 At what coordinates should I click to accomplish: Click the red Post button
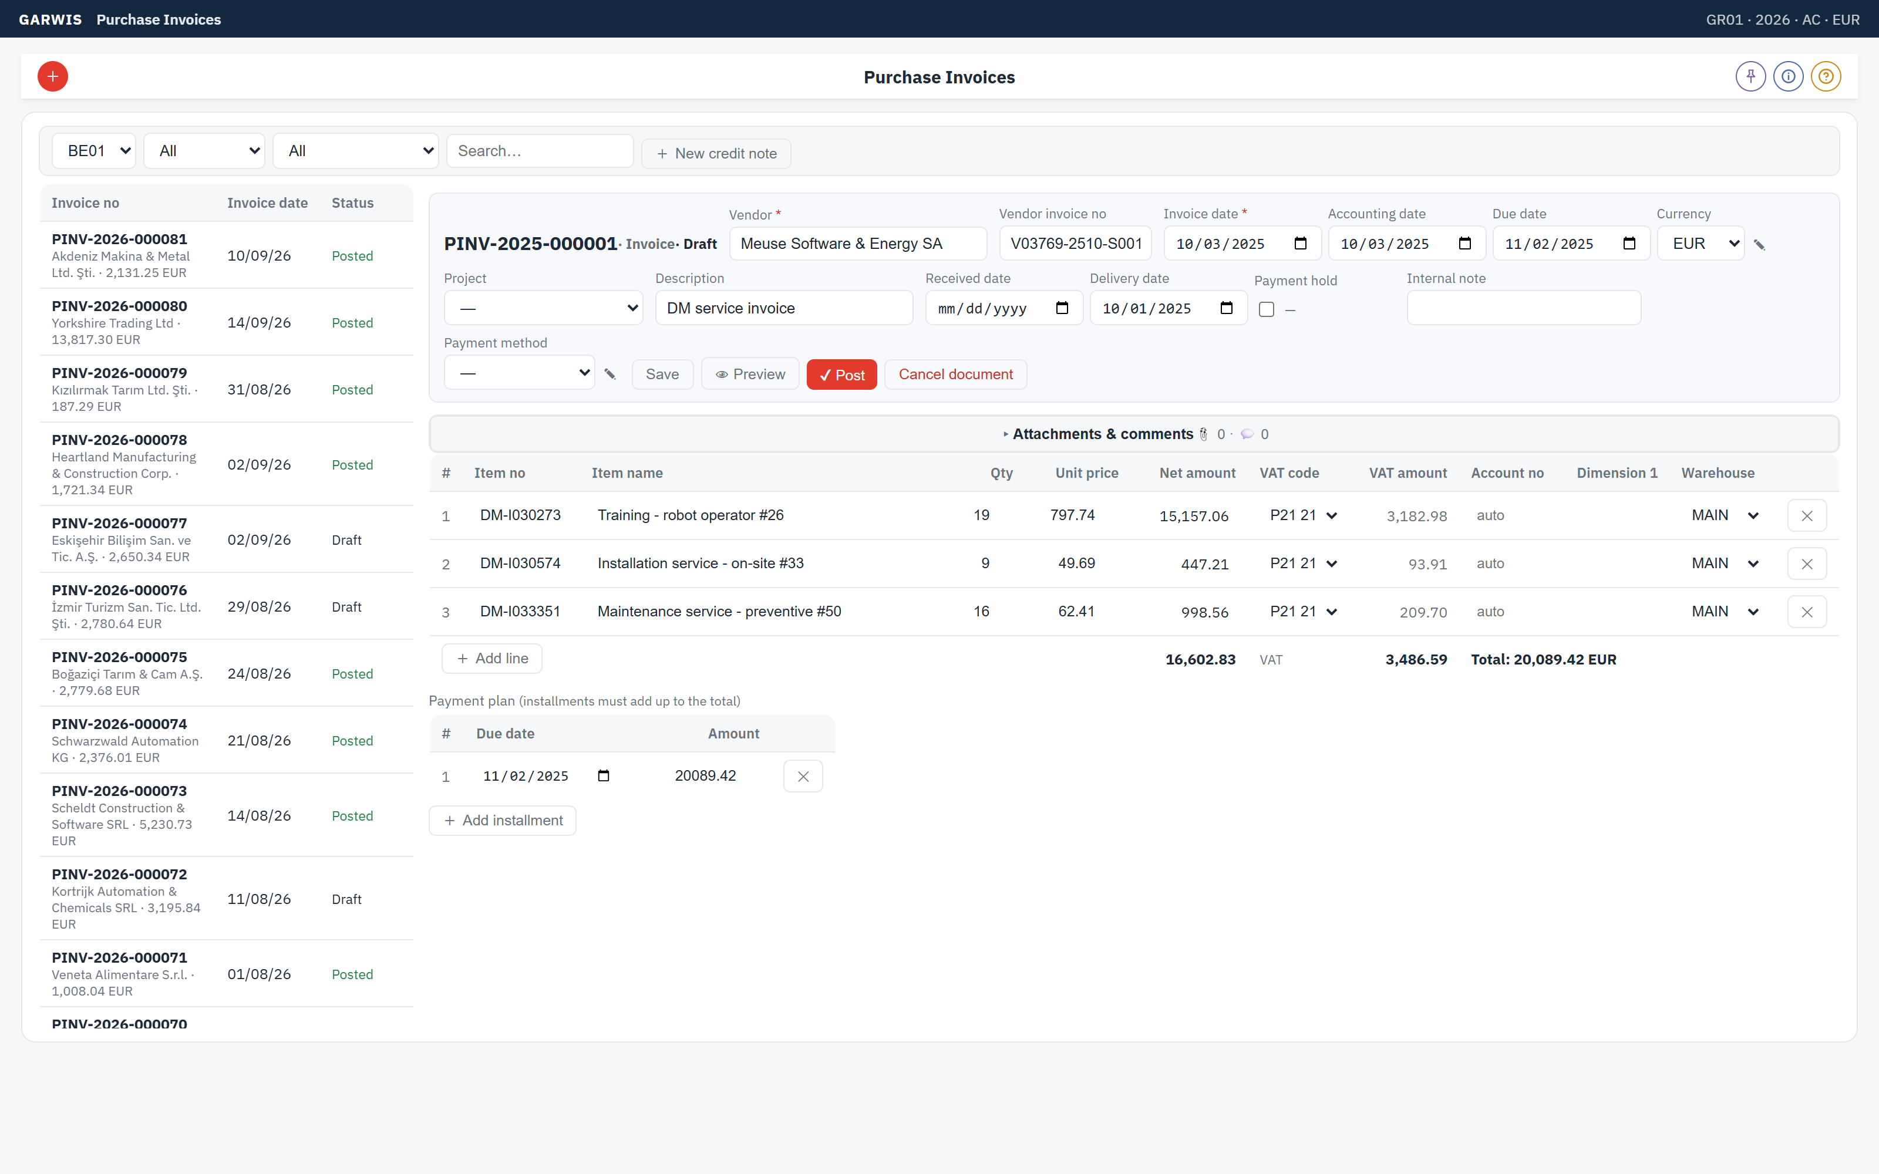pyautogui.click(x=841, y=375)
